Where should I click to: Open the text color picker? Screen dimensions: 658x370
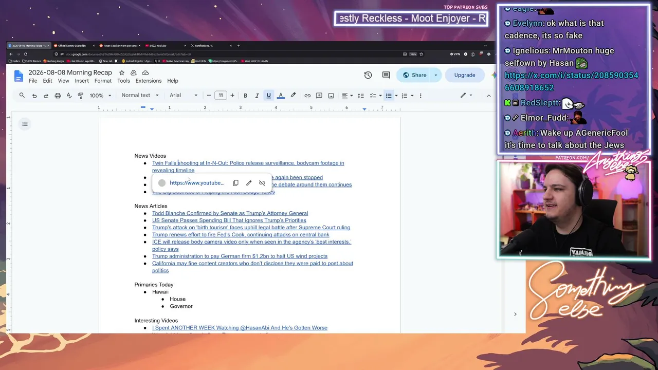pyautogui.click(x=281, y=96)
